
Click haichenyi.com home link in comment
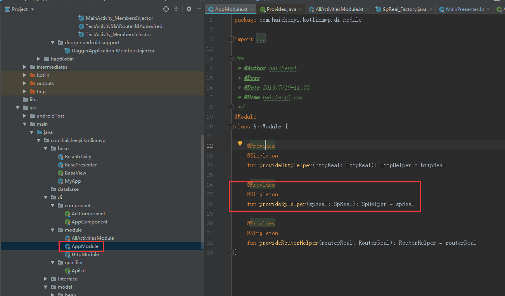(x=283, y=97)
